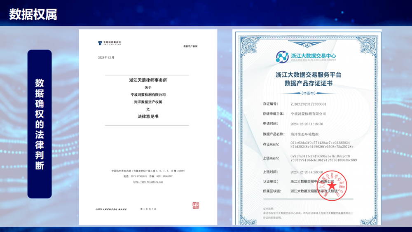
Task: Select 宁波鸿蒙检测有限公司 in the legal opinion
Action: pos(148,95)
